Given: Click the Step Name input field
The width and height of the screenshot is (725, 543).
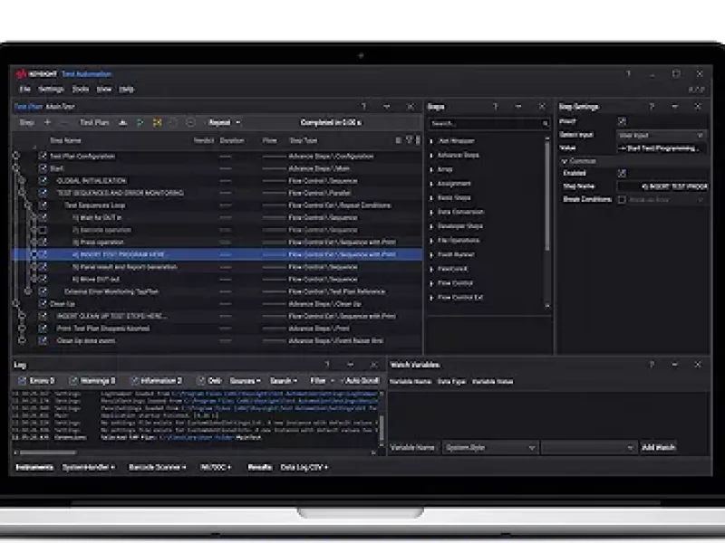Looking at the screenshot, I should 663,186.
